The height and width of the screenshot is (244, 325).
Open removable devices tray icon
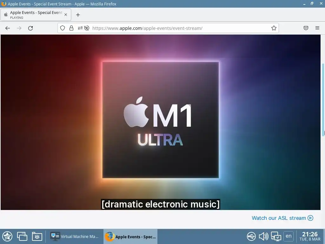pos(251,236)
